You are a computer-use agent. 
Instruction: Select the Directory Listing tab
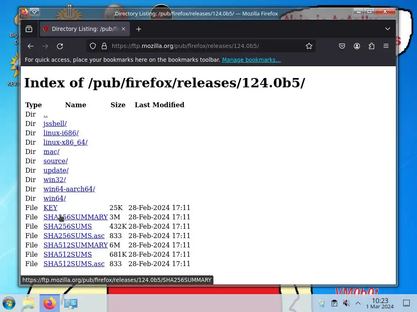(85, 29)
